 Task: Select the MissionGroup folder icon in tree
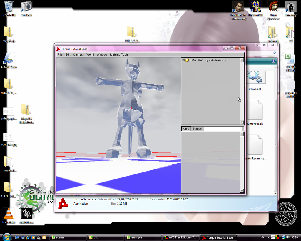coord(187,60)
